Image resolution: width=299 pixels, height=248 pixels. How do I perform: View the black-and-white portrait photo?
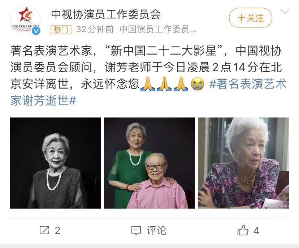(x=56, y=163)
